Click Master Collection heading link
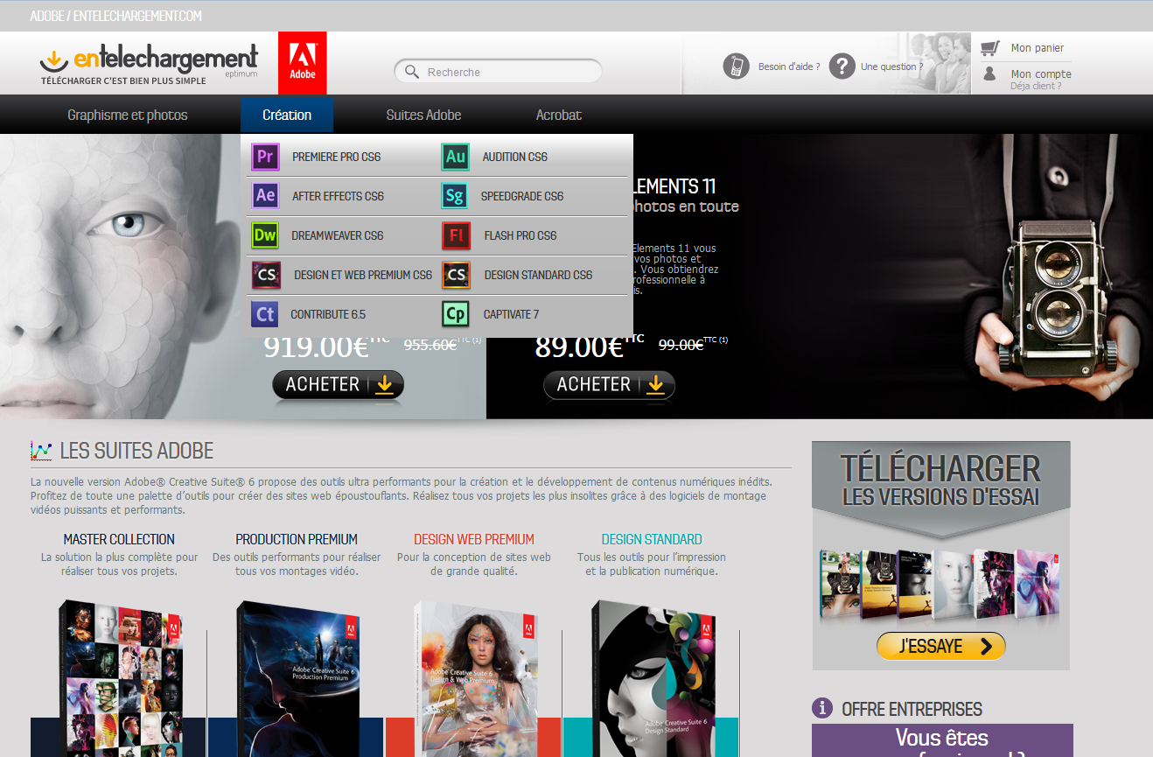The image size is (1153, 757). [119, 539]
